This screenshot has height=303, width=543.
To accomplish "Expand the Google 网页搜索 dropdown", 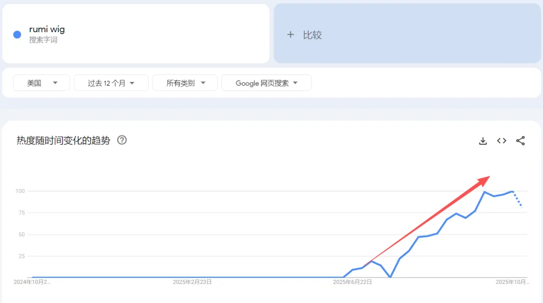I will pyautogui.click(x=266, y=82).
